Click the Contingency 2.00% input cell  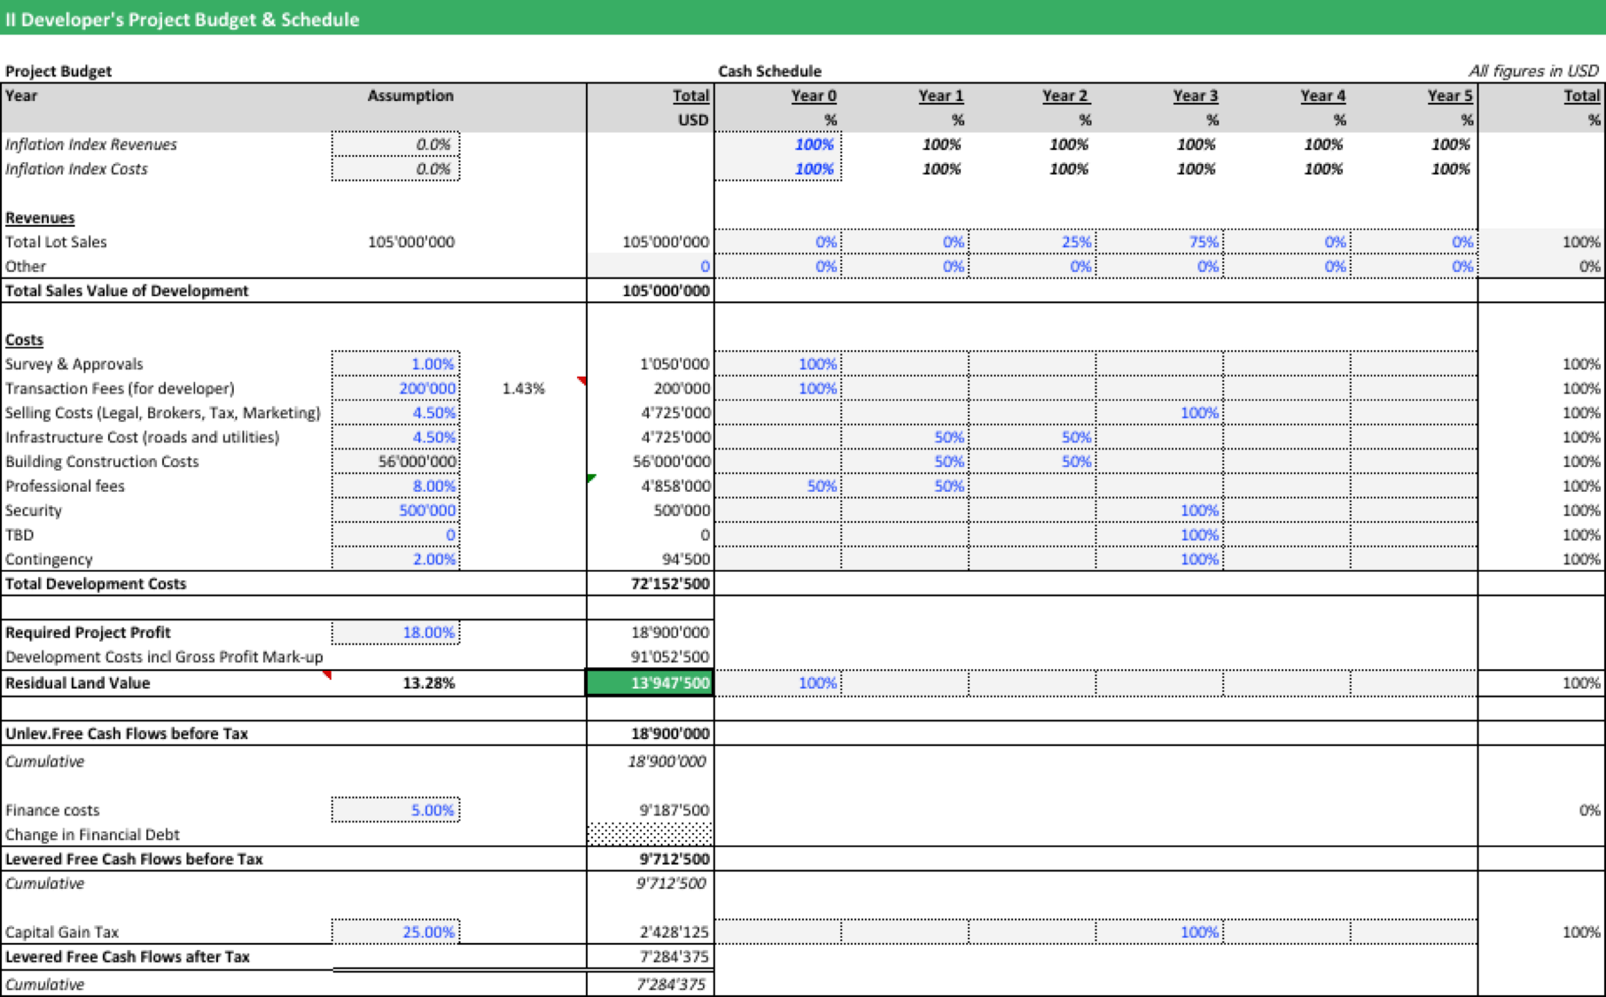click(395, 559)
